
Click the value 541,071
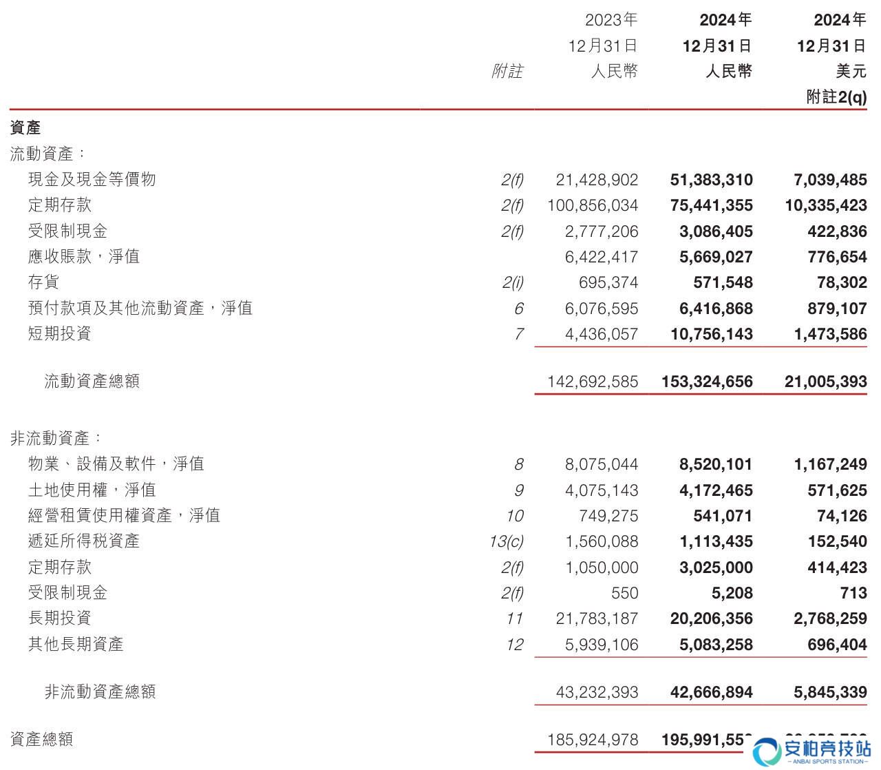point(723,517)
